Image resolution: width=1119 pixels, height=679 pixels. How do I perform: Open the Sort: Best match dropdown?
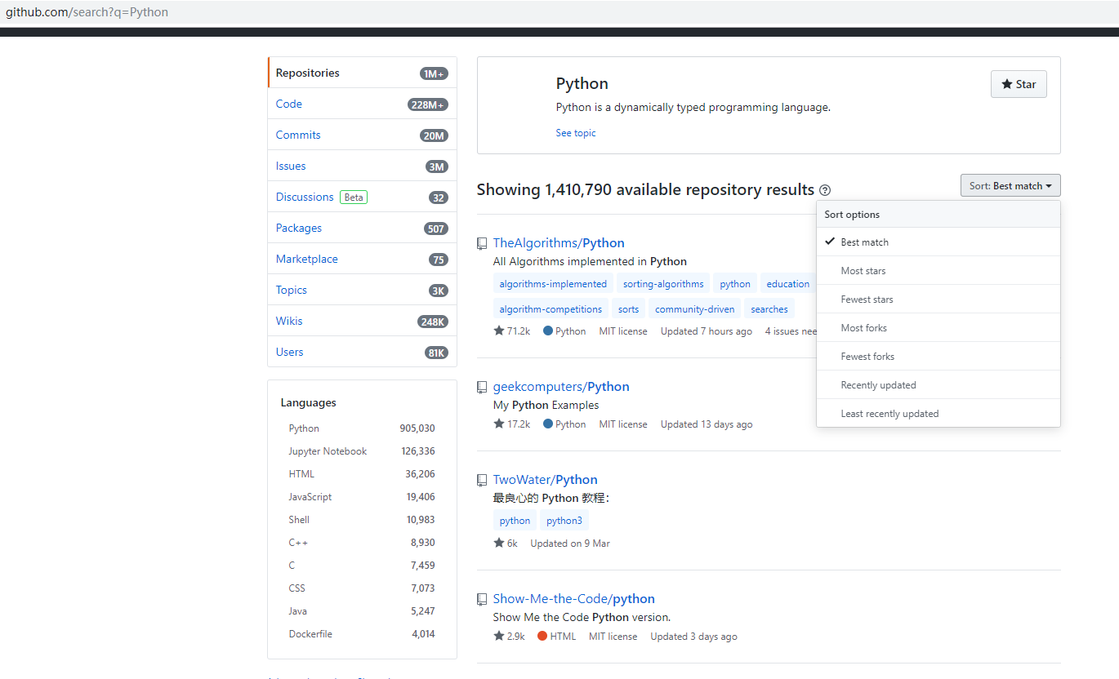point(1010,186)
